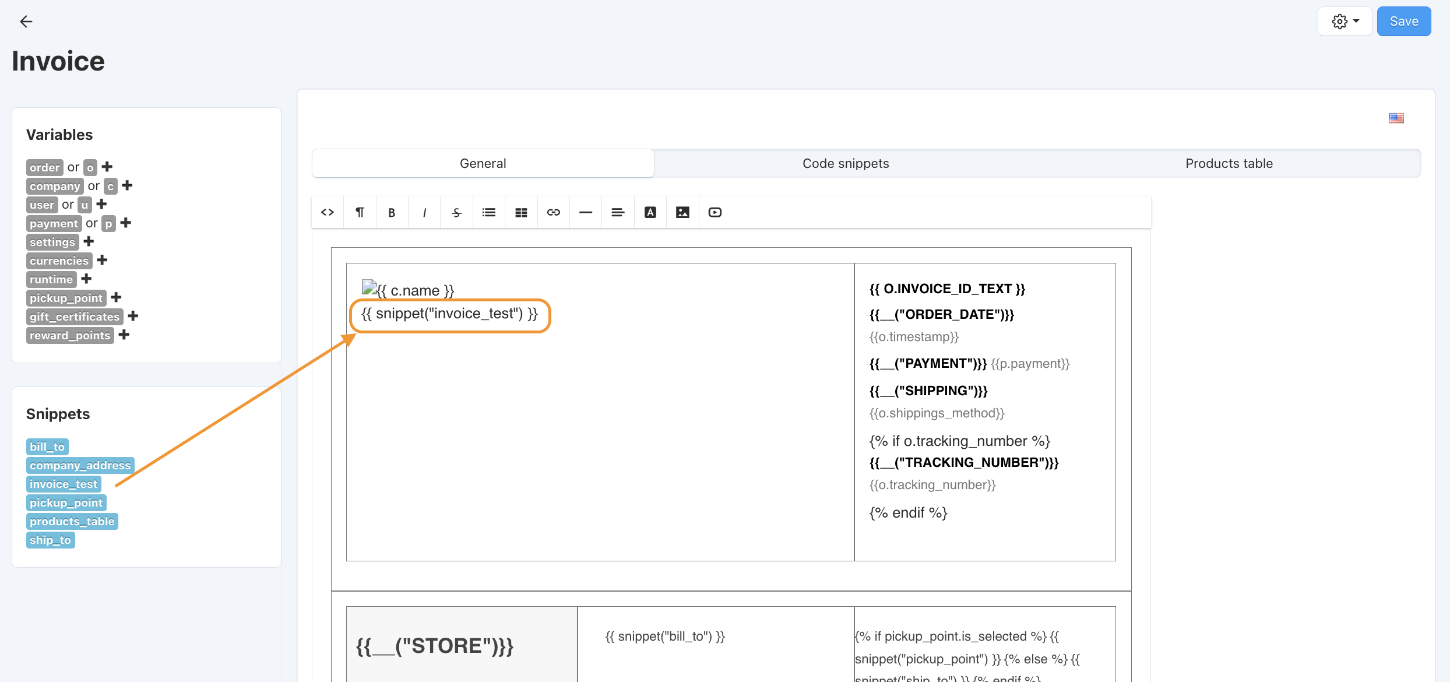Click the US flag language icon
Image resolution: width=1450 pixels, height=682 pixels.
click(1396, 118)
